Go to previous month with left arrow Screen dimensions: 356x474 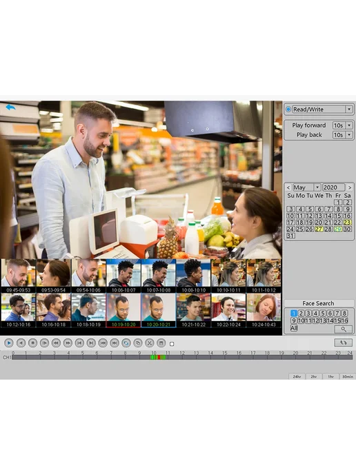tap(288, 187)
